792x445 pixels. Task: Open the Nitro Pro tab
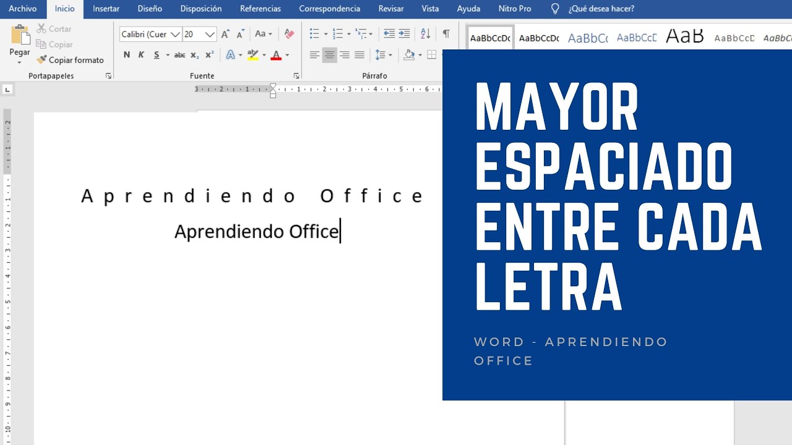(515, 9)
